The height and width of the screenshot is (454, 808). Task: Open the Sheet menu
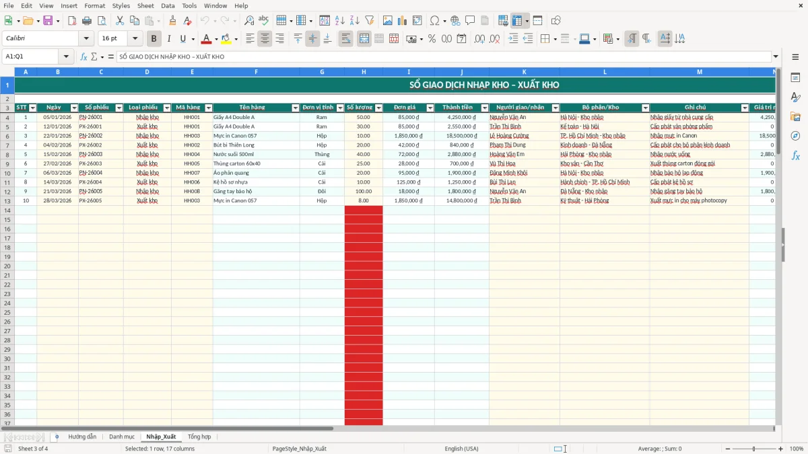point(145,5)
